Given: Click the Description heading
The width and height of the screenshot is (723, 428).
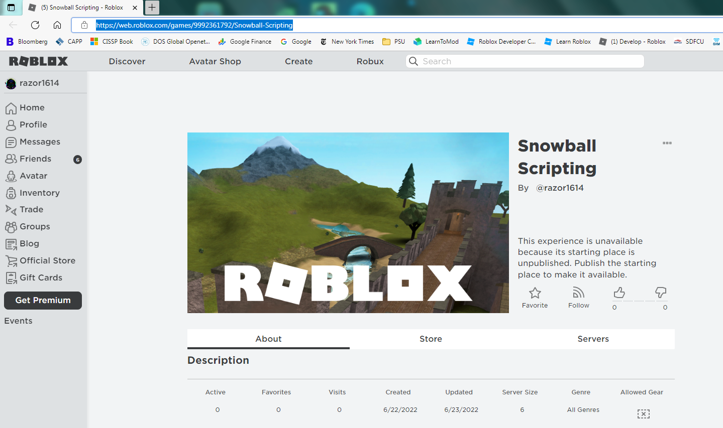Looking at the screenshot, I should pos(218,360).
